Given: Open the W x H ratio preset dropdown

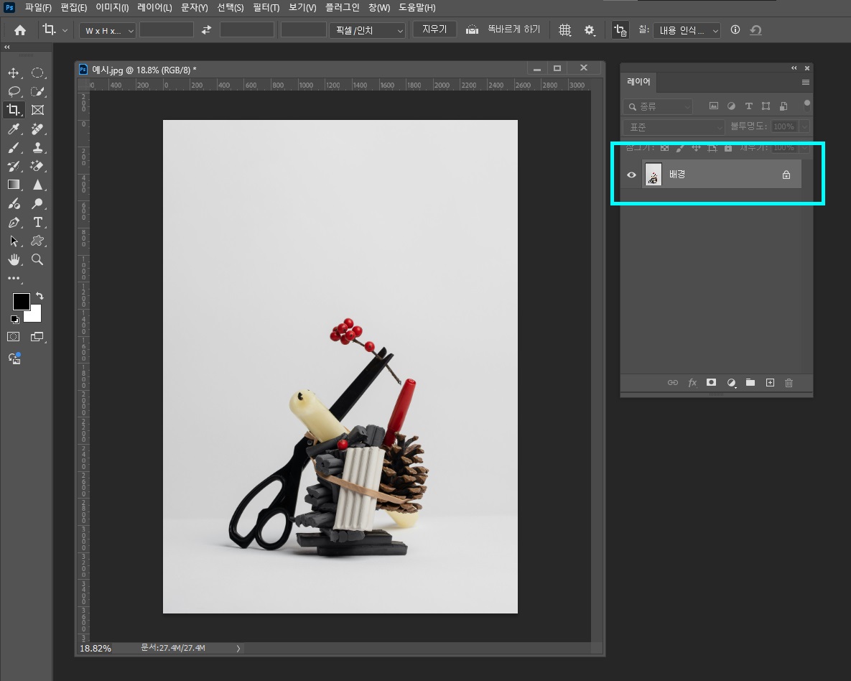Looking at the screenshot, I should click(107, 30).
